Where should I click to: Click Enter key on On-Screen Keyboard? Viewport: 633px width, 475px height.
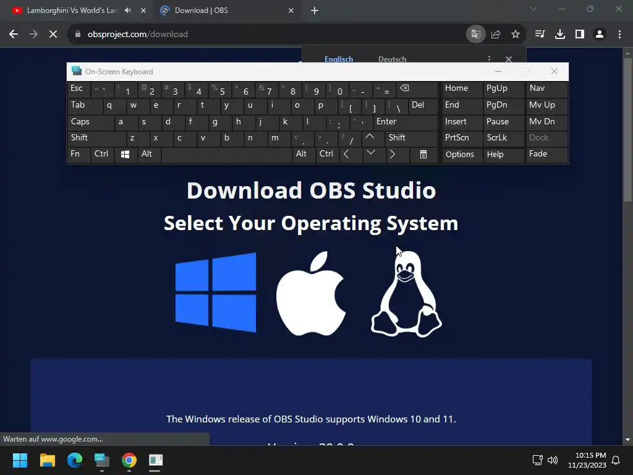point(406,122)
